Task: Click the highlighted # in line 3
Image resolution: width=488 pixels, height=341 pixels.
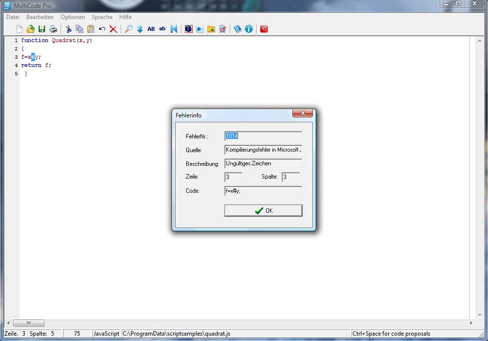Action: coord(33,57)
